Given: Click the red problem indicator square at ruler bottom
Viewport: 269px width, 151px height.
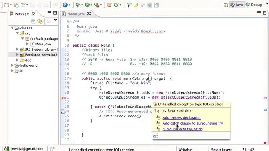Looking at the screenshot, I should click(265, 143).
